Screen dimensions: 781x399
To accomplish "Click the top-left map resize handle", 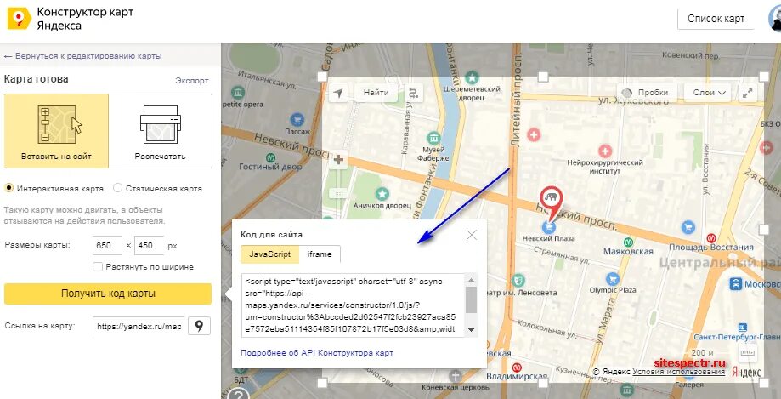I will (x=322, y=77).
